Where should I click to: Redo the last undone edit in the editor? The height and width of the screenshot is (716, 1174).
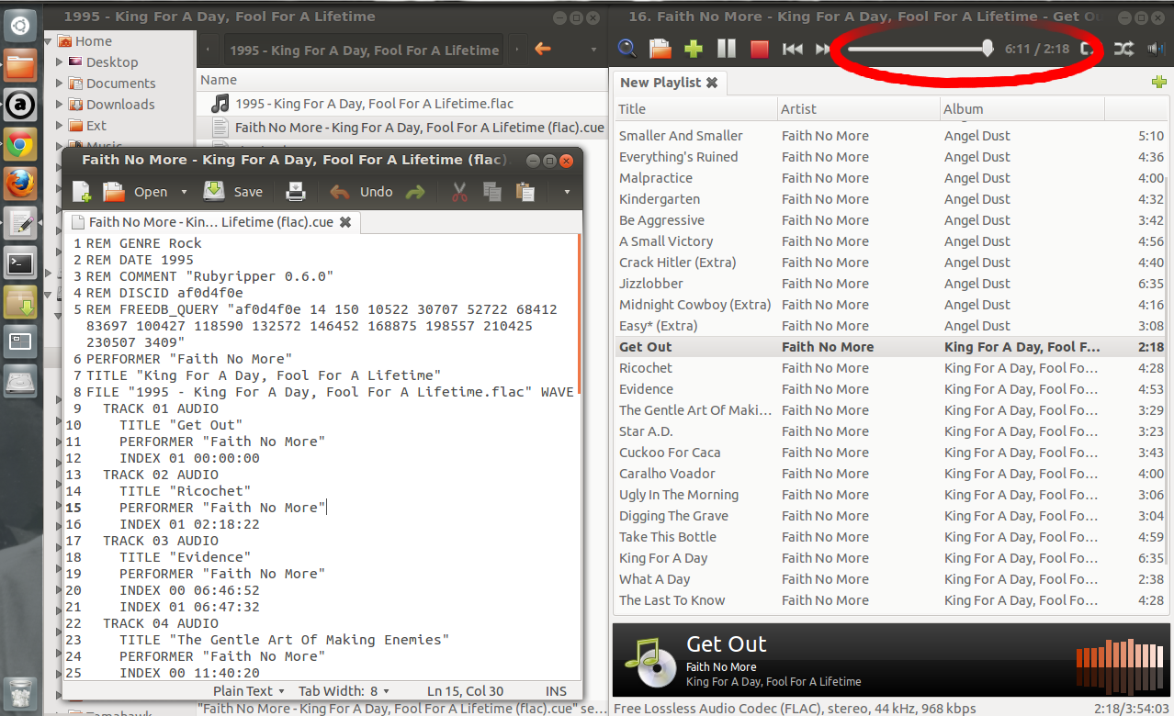click(x=415, y=191)
